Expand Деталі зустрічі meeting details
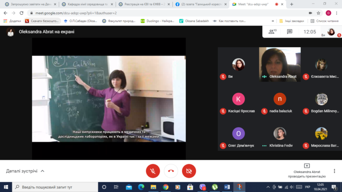This screenshot has width=342, height=192. click(x=25, y=171)
